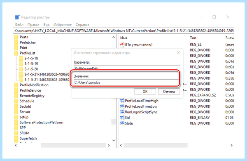Click the Registry Editor app icon in title bar
This screenshot has width=247, height=161.
pyautogui.click(x=17, y=17)
